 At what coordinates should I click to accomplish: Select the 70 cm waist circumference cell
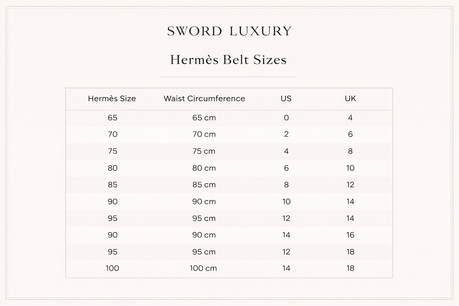coord(204,134)
